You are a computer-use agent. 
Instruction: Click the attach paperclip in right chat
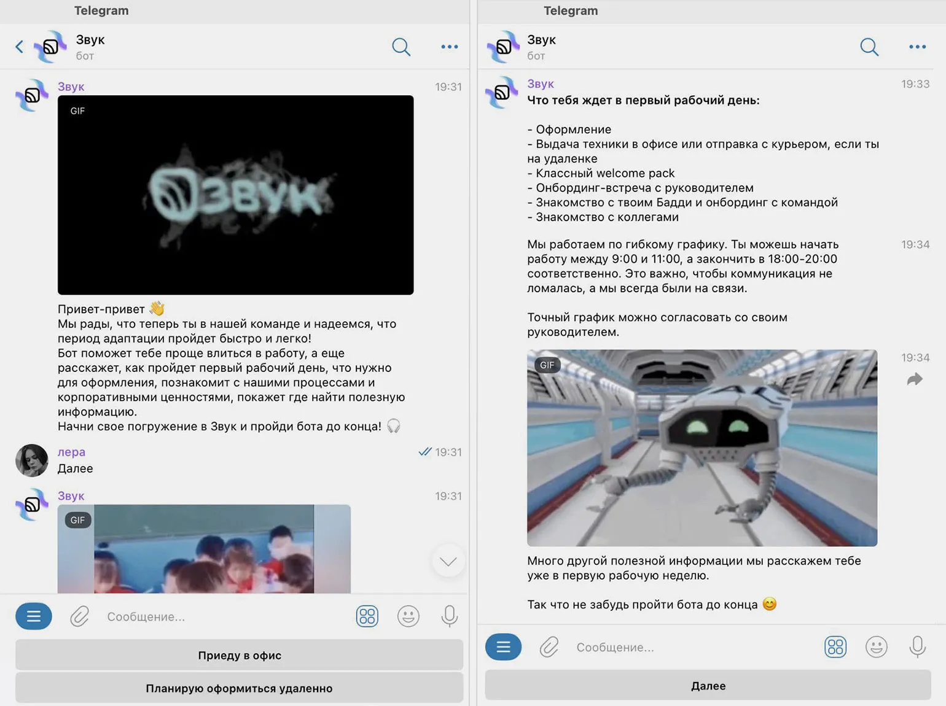(549, 647)
